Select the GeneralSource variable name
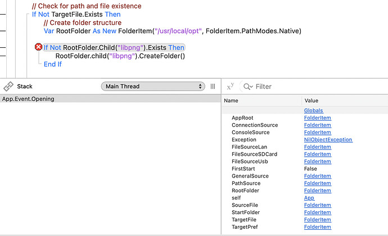 point(250,176)
